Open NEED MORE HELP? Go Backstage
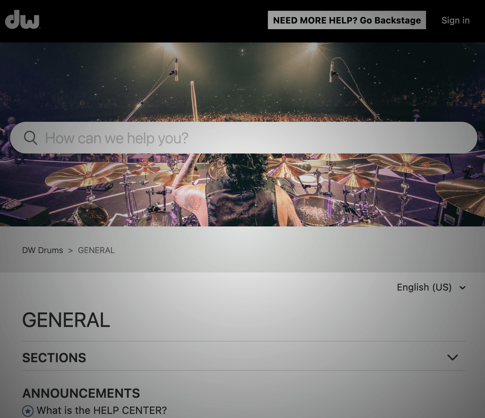This screenshot has width=485, height=418. click(x=347, y=20)
